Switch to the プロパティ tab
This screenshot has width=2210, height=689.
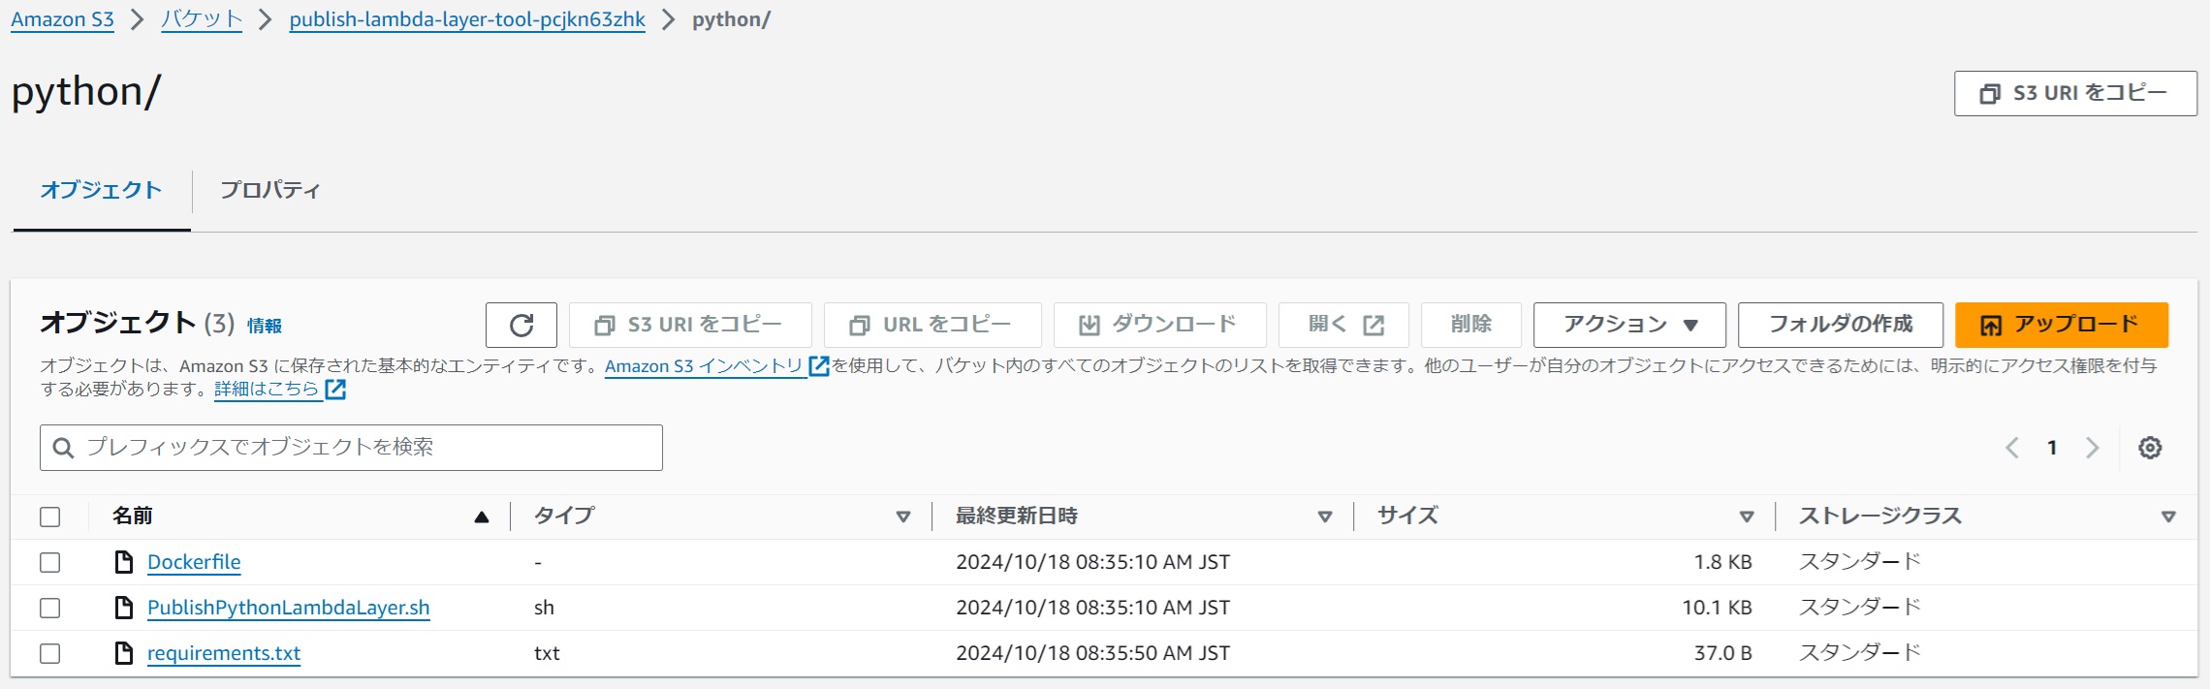[269, 190]
